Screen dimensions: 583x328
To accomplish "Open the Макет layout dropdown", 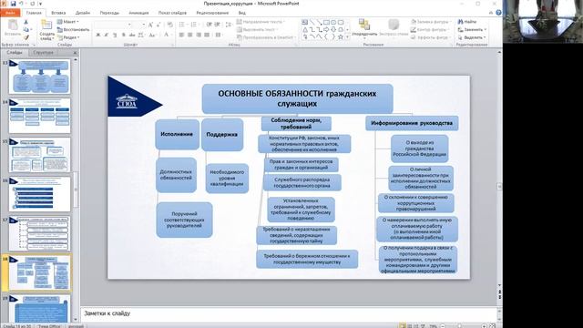I will (67, 22).
